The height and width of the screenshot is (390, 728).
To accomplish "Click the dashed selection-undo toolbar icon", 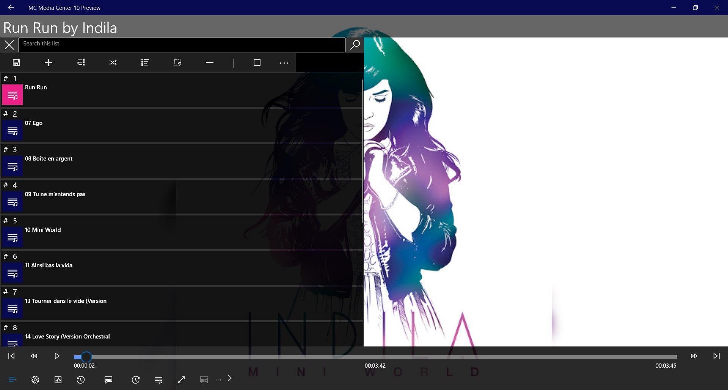I will click(177, 62).
